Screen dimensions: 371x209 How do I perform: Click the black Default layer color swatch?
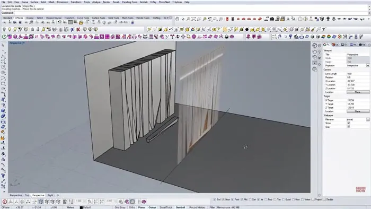(x=81, y=207)
